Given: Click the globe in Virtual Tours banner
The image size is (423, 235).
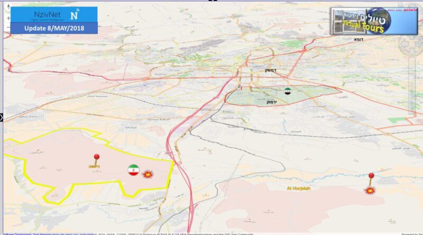Looking at the screenshot, I should (378, 18).
